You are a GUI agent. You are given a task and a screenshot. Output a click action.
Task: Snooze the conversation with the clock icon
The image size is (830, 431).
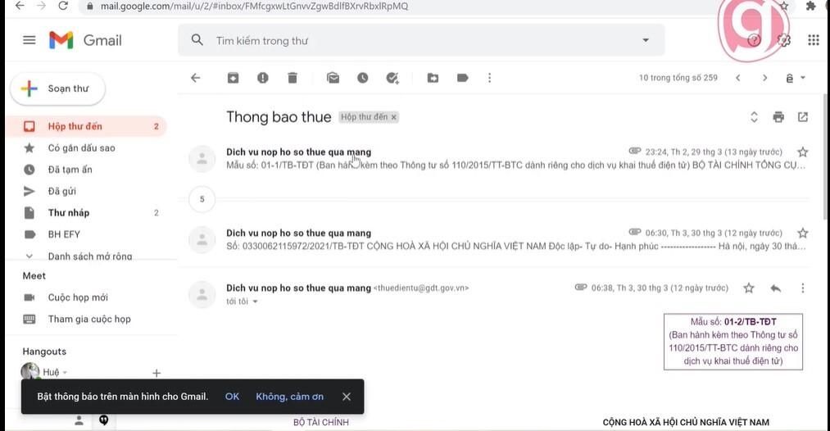(x=363, y=79)
